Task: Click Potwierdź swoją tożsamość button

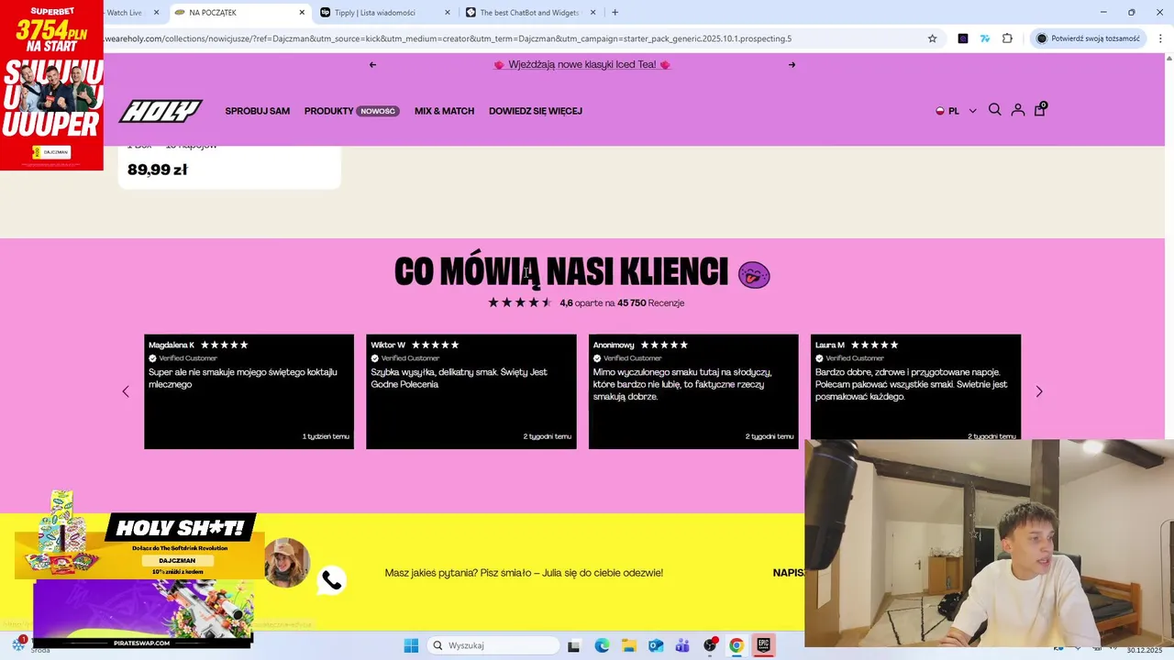Action: (x=1089, y=38)
